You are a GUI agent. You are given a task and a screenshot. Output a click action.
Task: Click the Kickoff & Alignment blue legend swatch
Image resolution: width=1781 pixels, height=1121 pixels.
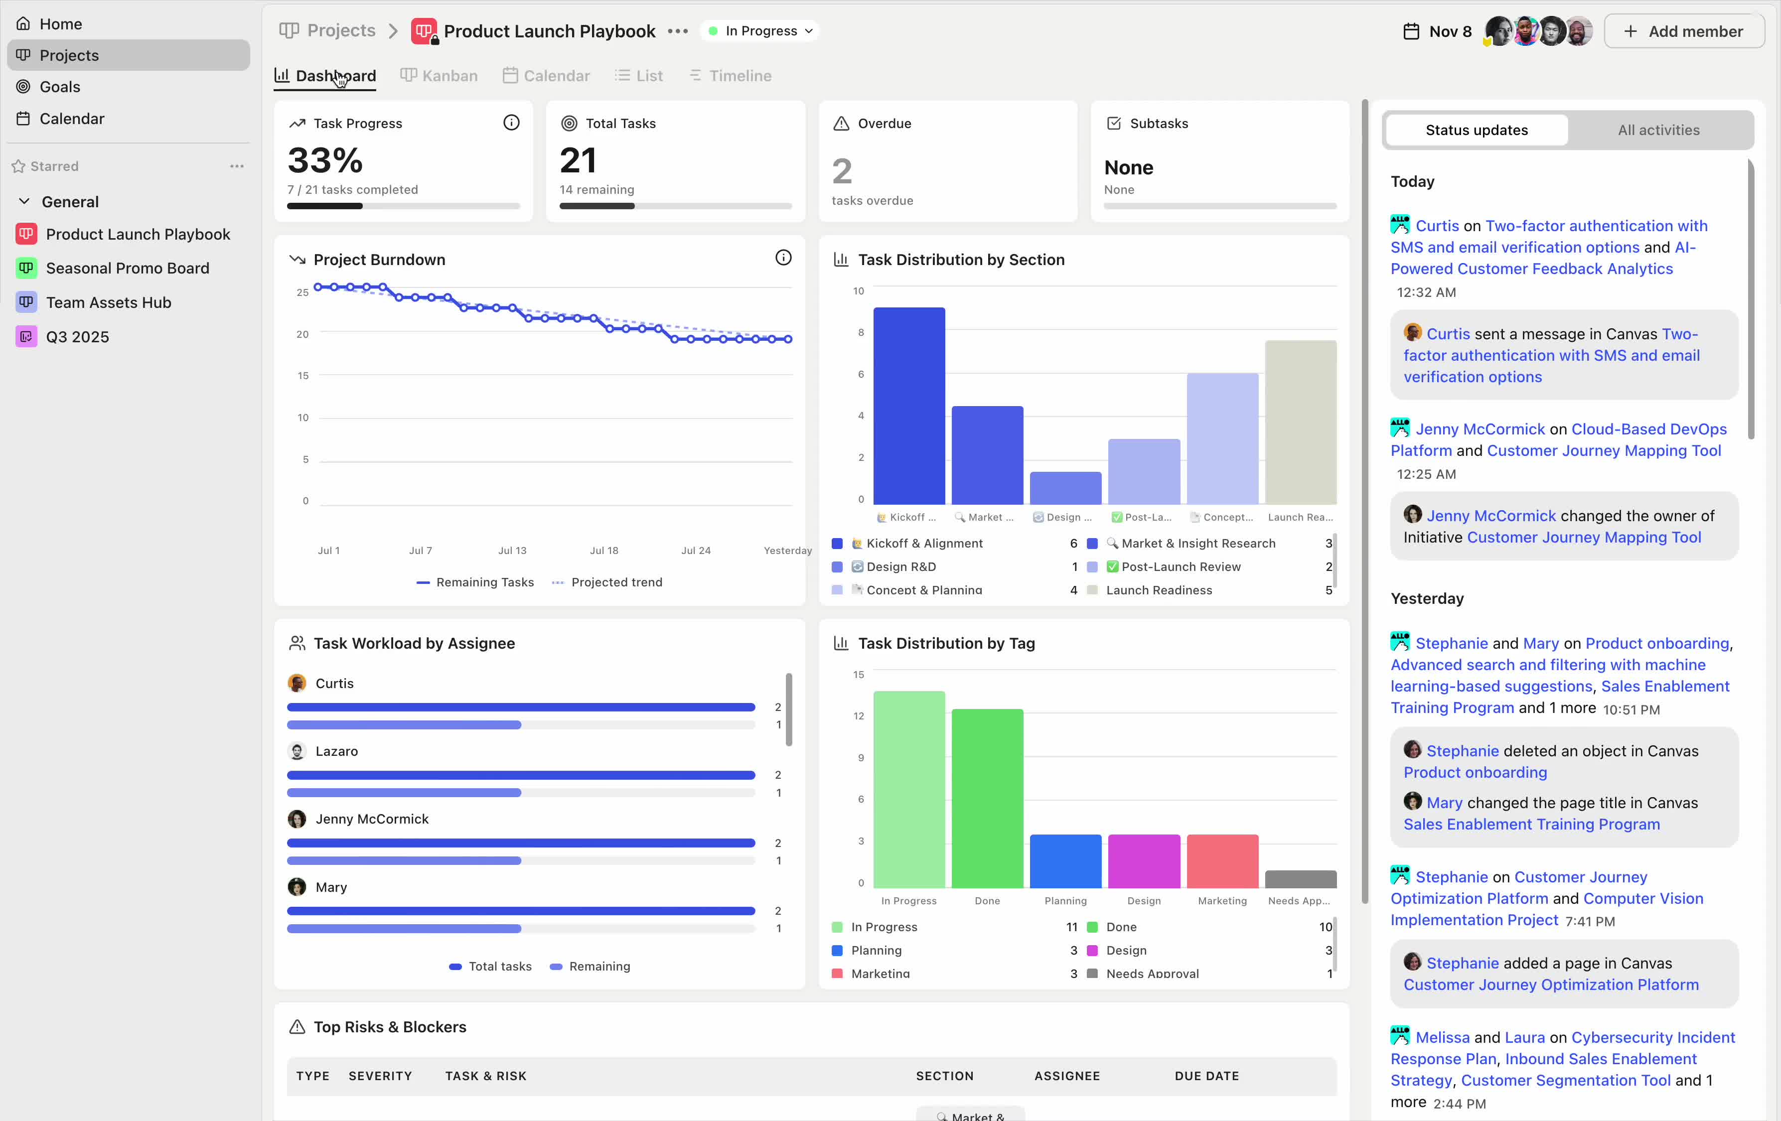pyautogui.click(x=837, y=544)
